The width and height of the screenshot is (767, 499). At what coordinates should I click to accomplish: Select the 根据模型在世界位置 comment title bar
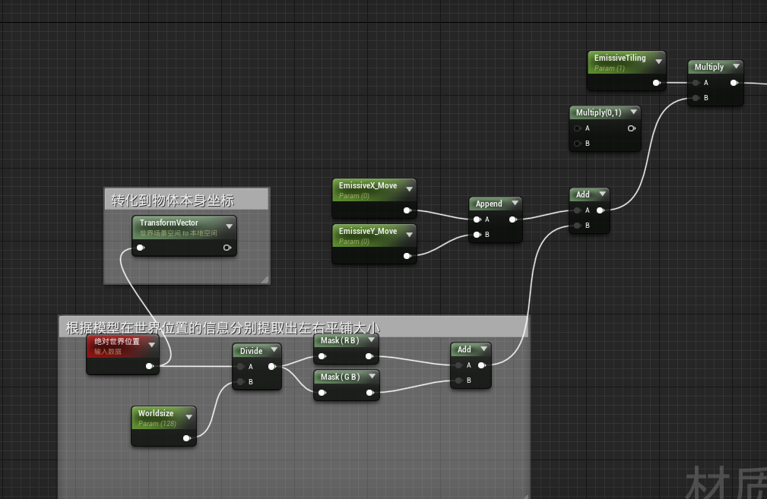pyautogui.click(x=293, y=328)
